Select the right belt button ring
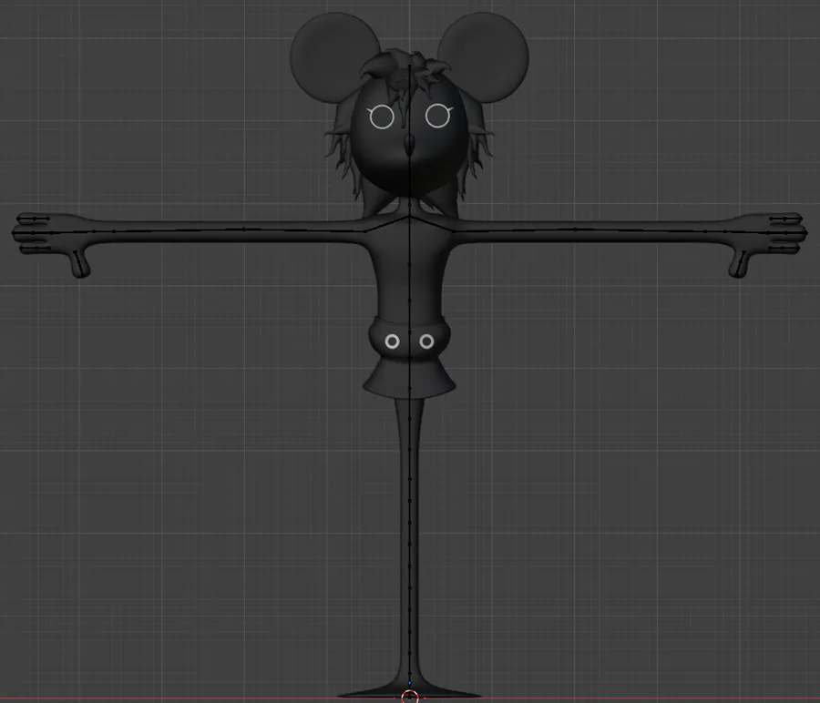 point(426,341)
